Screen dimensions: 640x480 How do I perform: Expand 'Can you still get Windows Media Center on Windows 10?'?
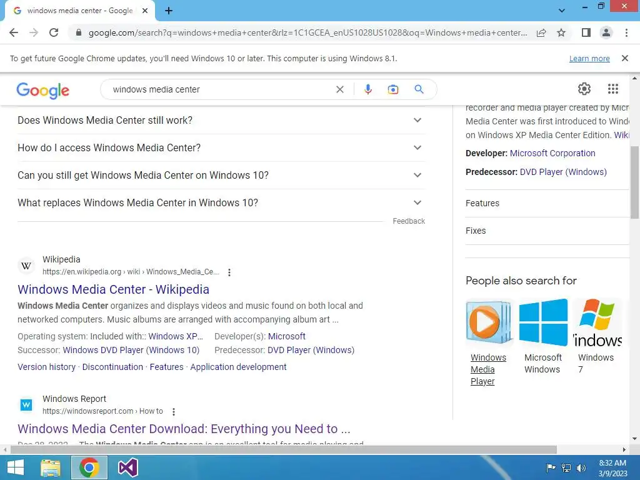(221, 175)
